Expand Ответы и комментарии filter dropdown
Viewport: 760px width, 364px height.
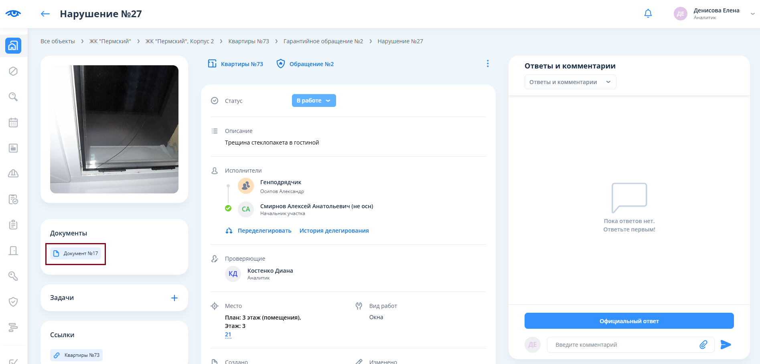[570, 82]
